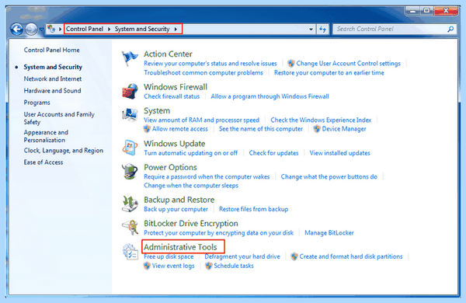Viewport: 466px width, 303px height.
Task: Open the System computer icon
Action: coord(130,115)
